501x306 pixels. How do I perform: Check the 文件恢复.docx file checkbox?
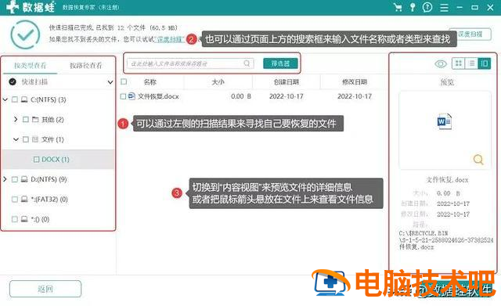coord(123,96)
